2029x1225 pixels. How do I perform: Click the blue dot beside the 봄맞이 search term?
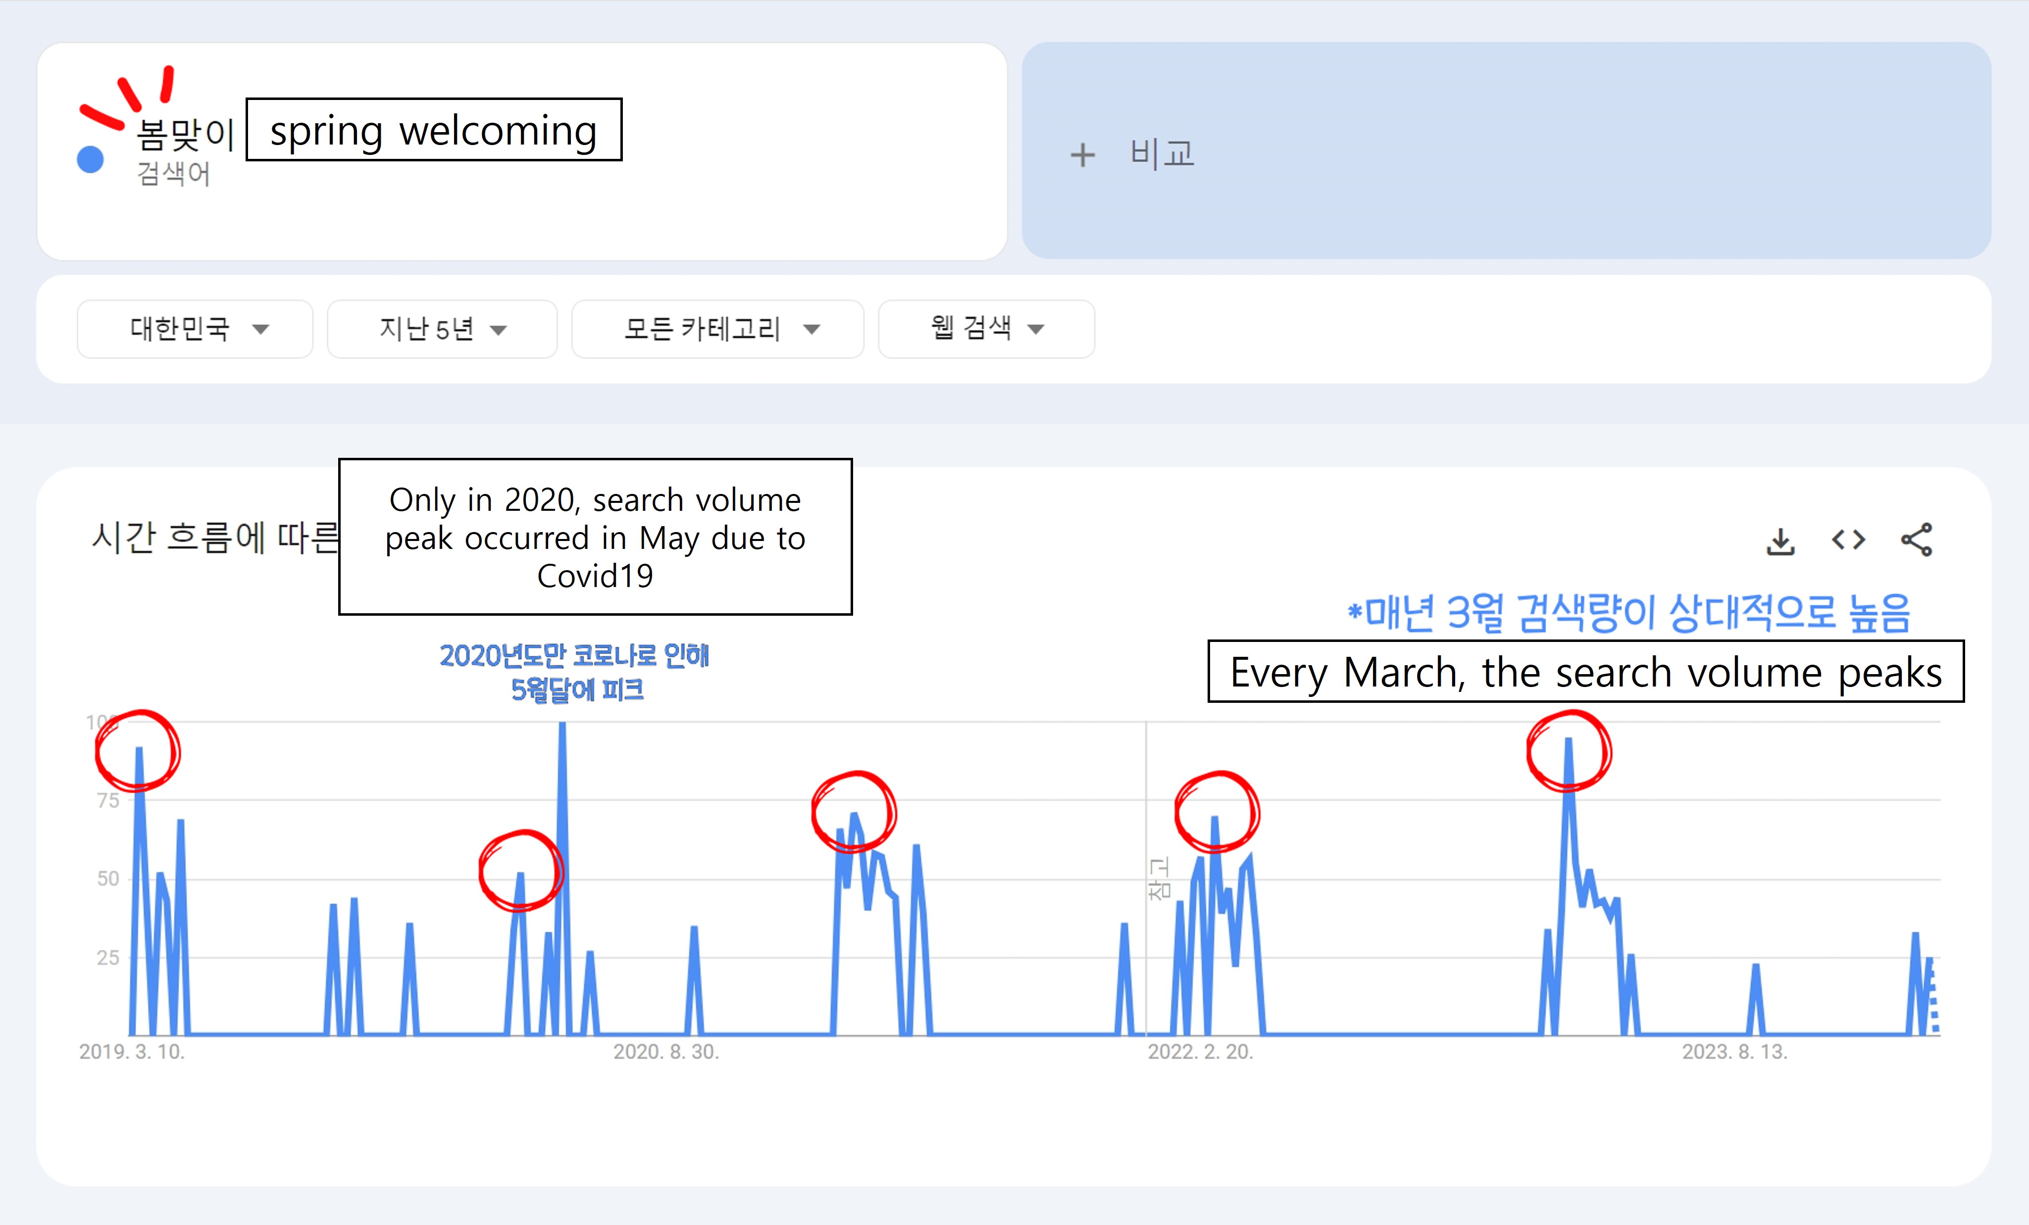[x=91, y=160]
